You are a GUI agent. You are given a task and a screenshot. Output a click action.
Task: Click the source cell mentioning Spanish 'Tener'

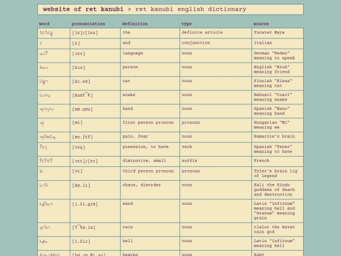(278, 149)
